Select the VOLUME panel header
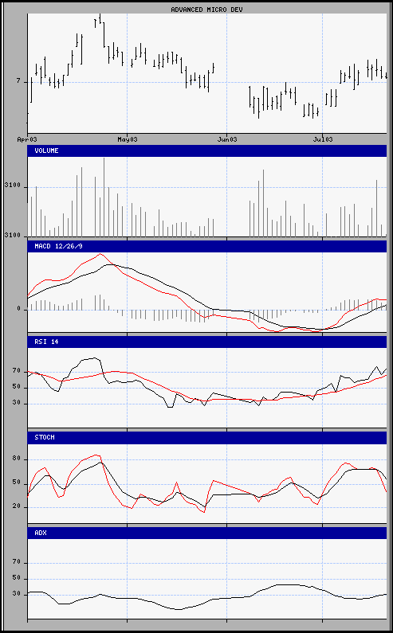Screen dimensions: 393x633 [207, 151]
